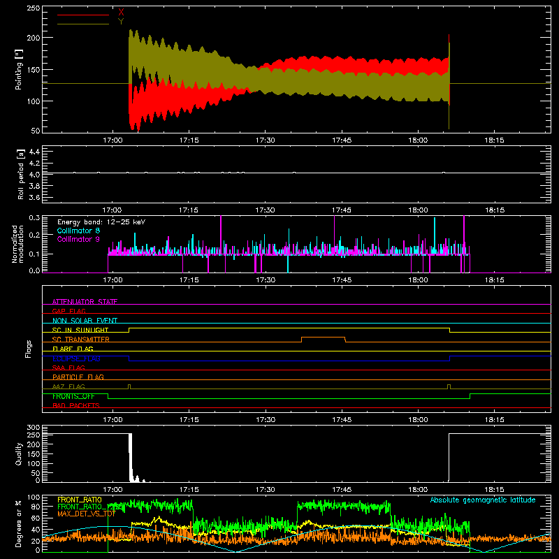Click the 300 tick on Quality axis

pos(33,428)
